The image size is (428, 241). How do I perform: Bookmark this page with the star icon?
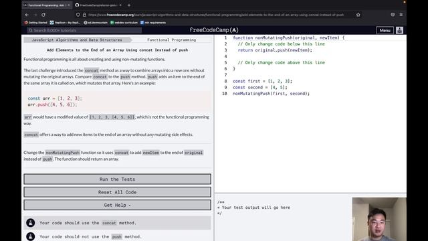tap(358, 15)
